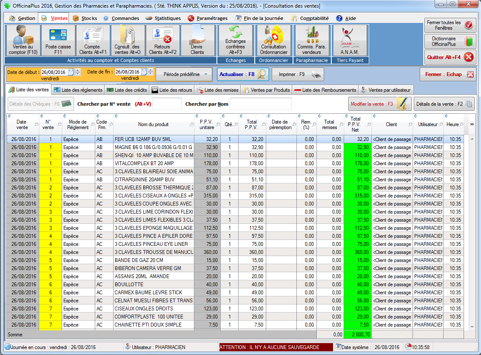This screenshot has width=481, height=355.
Task: Open Ventes au comptoir (F10) icon
Action: click(x=23, y=40)
